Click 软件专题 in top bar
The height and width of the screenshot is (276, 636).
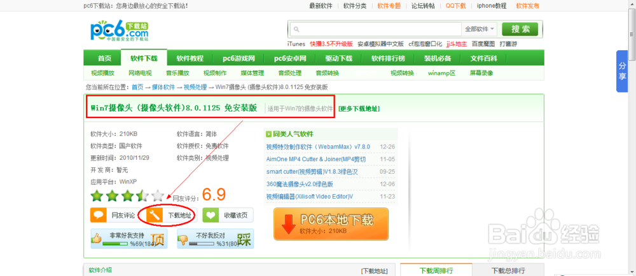(389, 6)
